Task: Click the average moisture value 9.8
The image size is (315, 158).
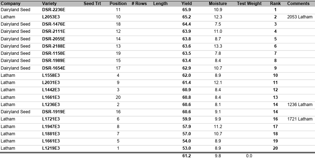Action: pos(218,156)
